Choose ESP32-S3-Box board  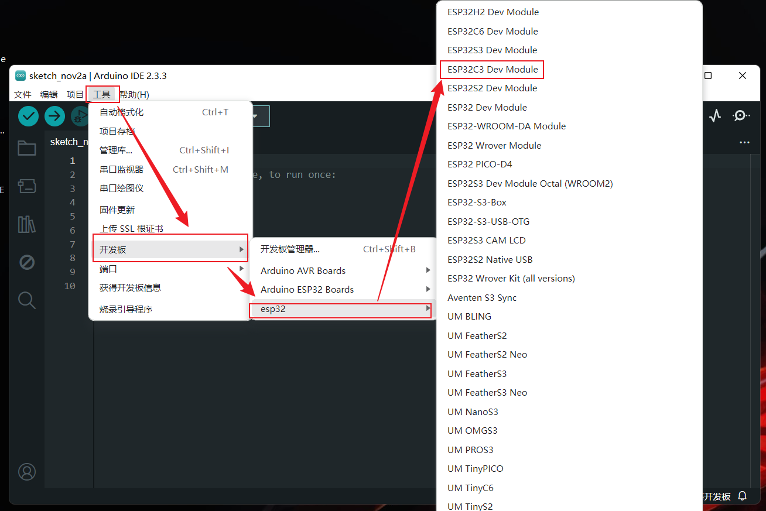point(477,202)
